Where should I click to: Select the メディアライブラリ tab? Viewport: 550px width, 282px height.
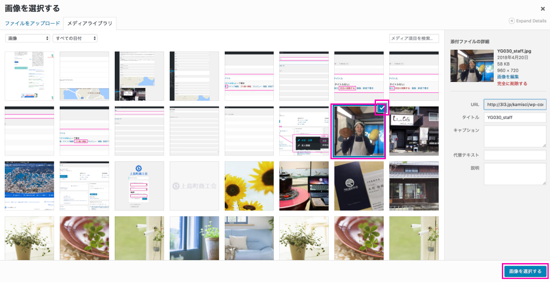click(x=90, y=23)
